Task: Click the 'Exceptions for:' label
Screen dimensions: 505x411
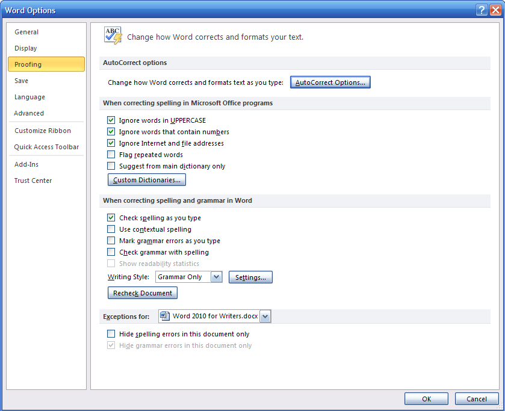Action: click(126, 317)
